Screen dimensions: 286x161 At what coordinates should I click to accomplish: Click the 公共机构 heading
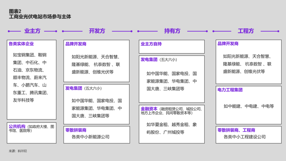click(17, 127)
